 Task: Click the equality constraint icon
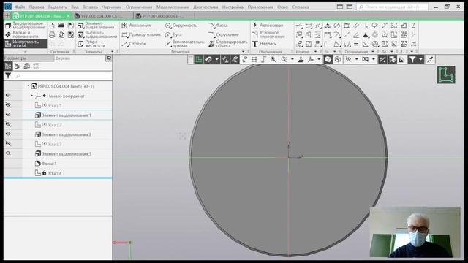[x=356, y=44]
